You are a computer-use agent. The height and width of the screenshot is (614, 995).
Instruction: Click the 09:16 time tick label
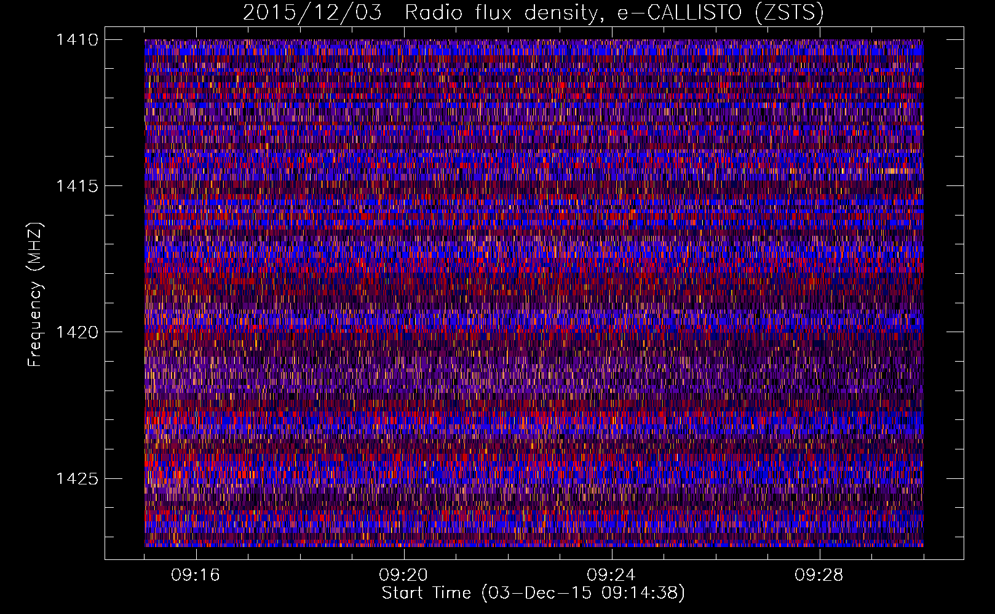coord(196,575)
